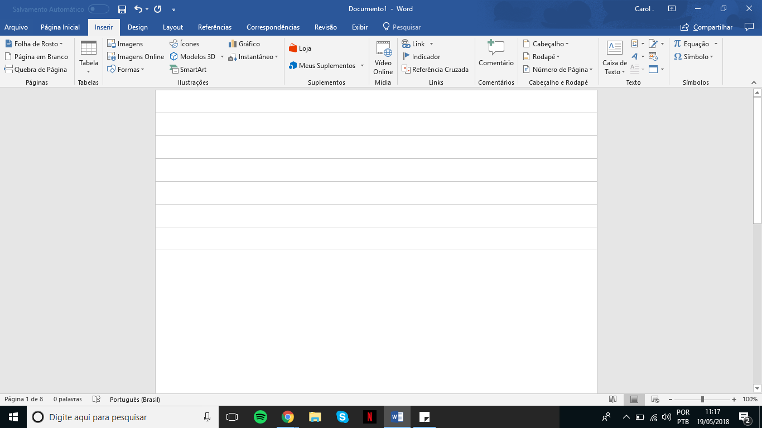The width and height of the screenshot is (762, 428).
Task: Open the Cabeçalho header dropdown
Action: pos(546,43)
